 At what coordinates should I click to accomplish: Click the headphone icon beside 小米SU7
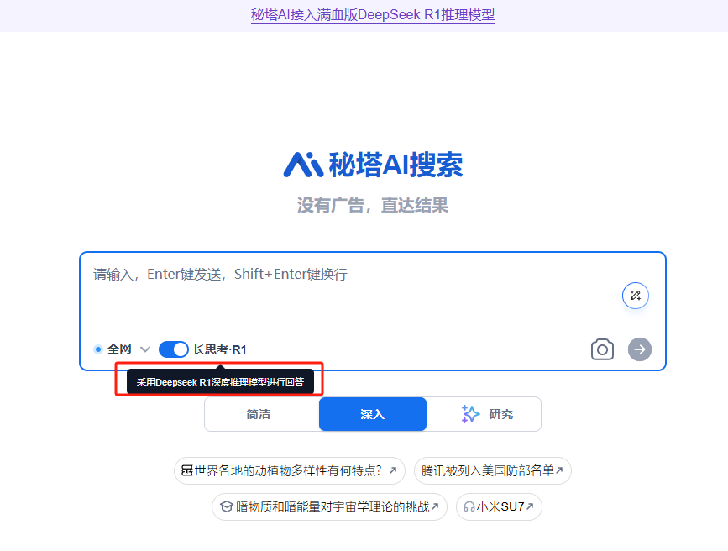tap(469, 506)
